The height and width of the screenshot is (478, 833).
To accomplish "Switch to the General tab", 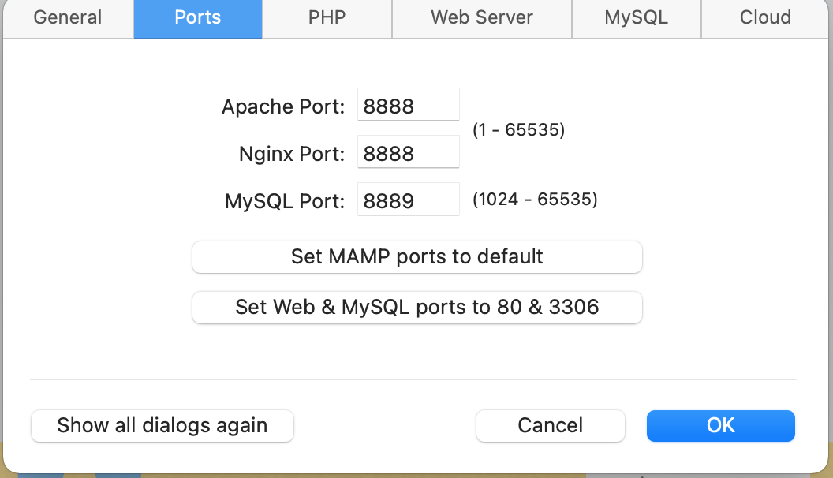I will click(67, 17).
